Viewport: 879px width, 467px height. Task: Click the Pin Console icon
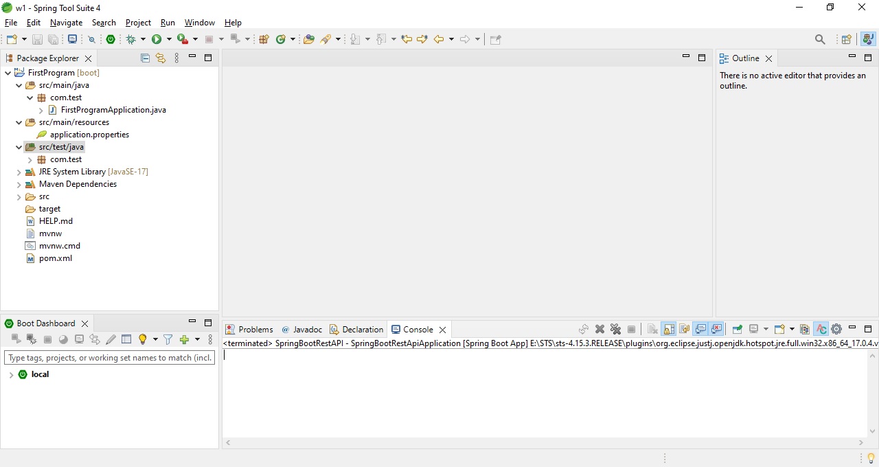tap(737, 330)
